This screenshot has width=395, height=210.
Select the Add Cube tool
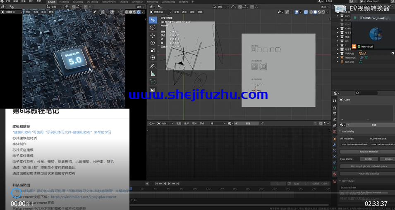coord(153,82)
